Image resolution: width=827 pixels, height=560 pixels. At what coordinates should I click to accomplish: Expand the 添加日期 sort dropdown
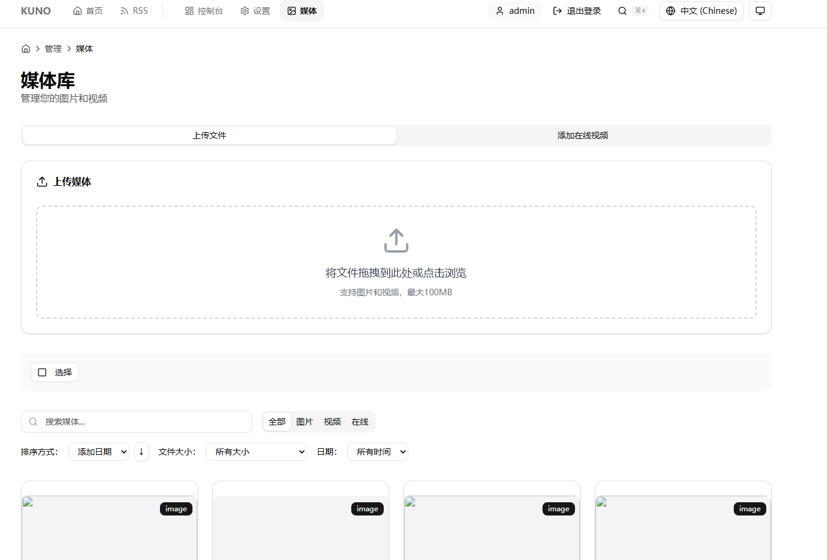[x=99, y=452]
